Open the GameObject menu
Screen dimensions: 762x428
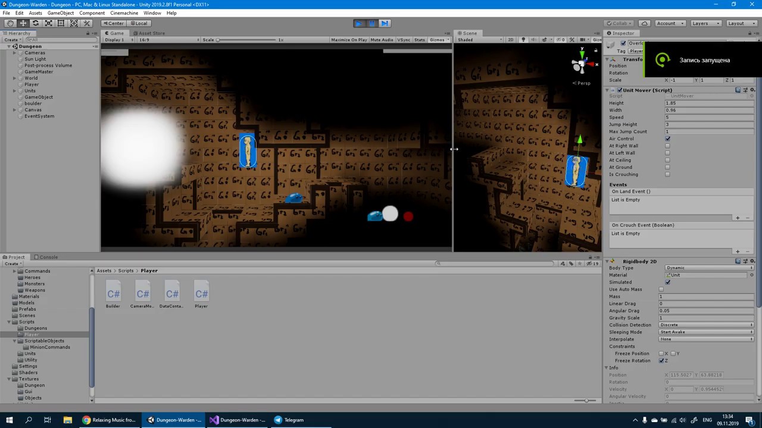click(60, 12)
